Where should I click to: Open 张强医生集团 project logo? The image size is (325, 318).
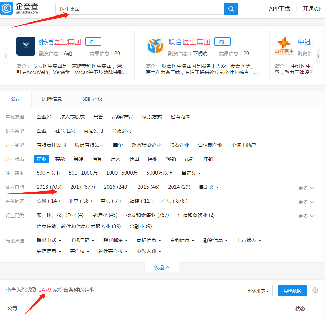point(26,46)
